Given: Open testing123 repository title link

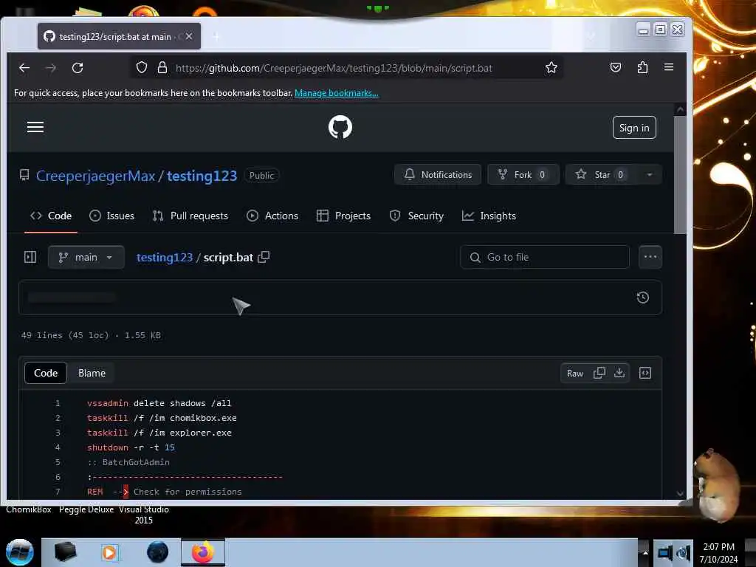Looking at the screenshot, I should click(x=202, y=176).
